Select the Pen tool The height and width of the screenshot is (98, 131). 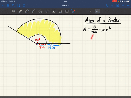point(20,11)
